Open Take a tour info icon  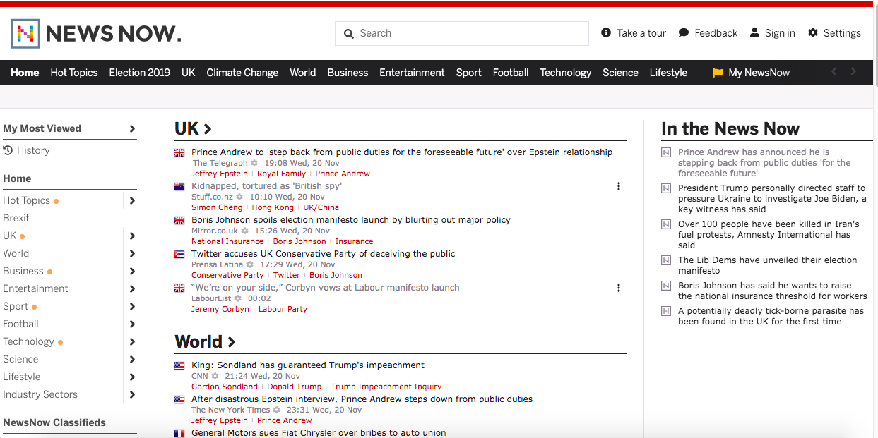point(606,32)
